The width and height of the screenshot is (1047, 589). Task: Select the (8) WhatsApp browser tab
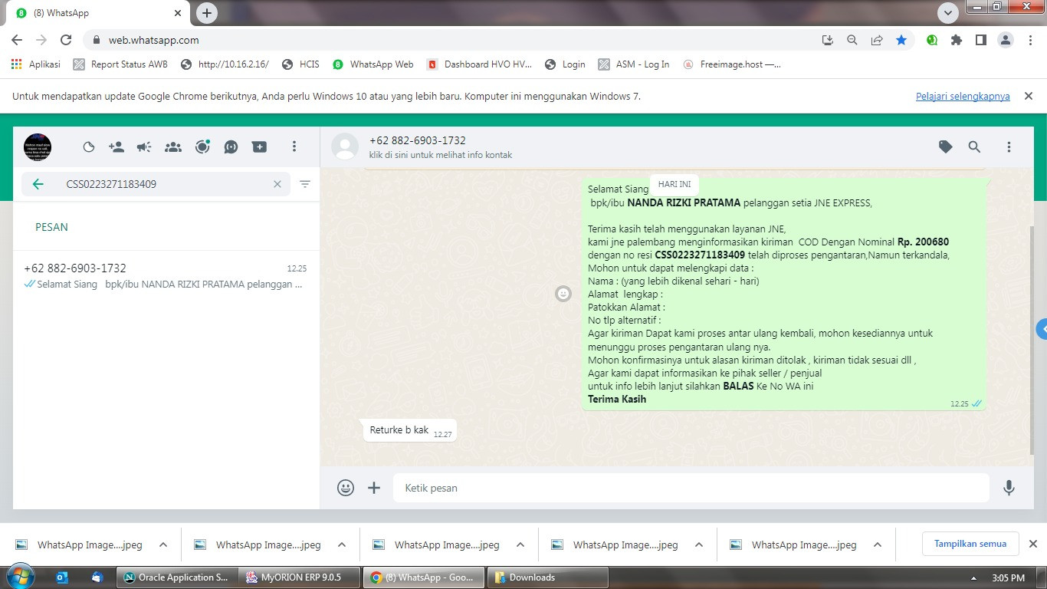[100, 13]
